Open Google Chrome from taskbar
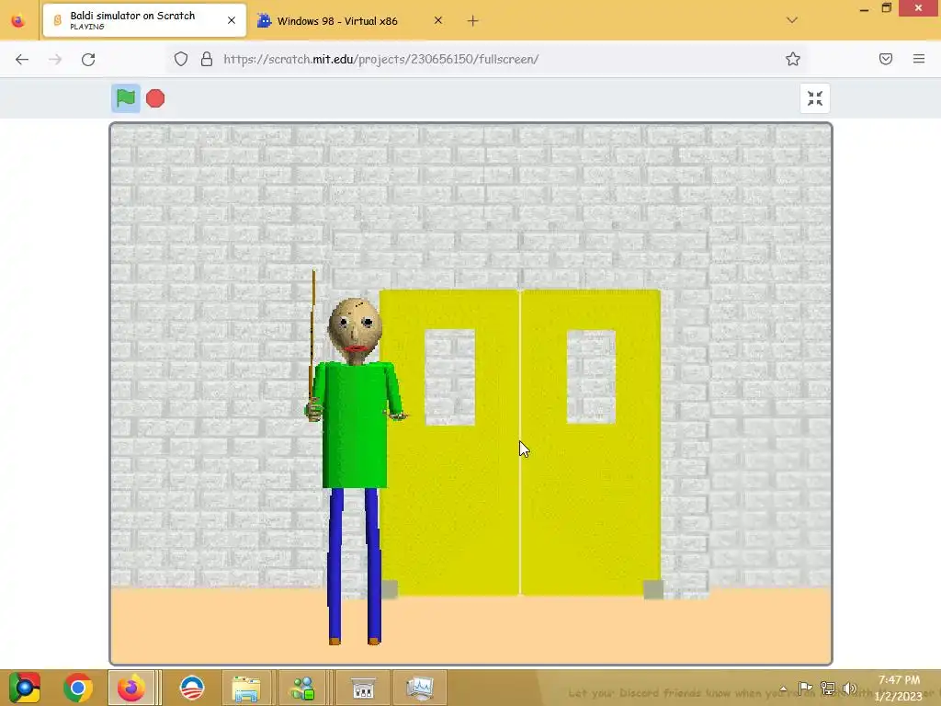 (77, 688)
